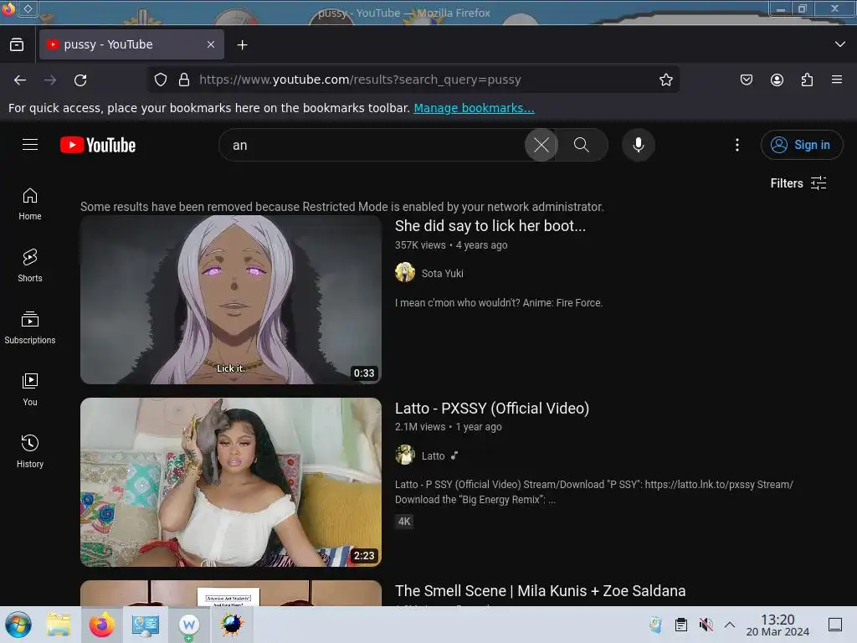Click show desktop button in taskbar
Screen dimensions: 857x643
[834, 625]
